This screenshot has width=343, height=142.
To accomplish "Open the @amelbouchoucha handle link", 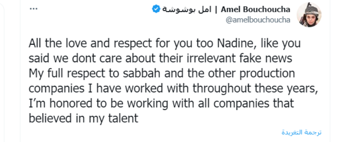I will [258, 20].
